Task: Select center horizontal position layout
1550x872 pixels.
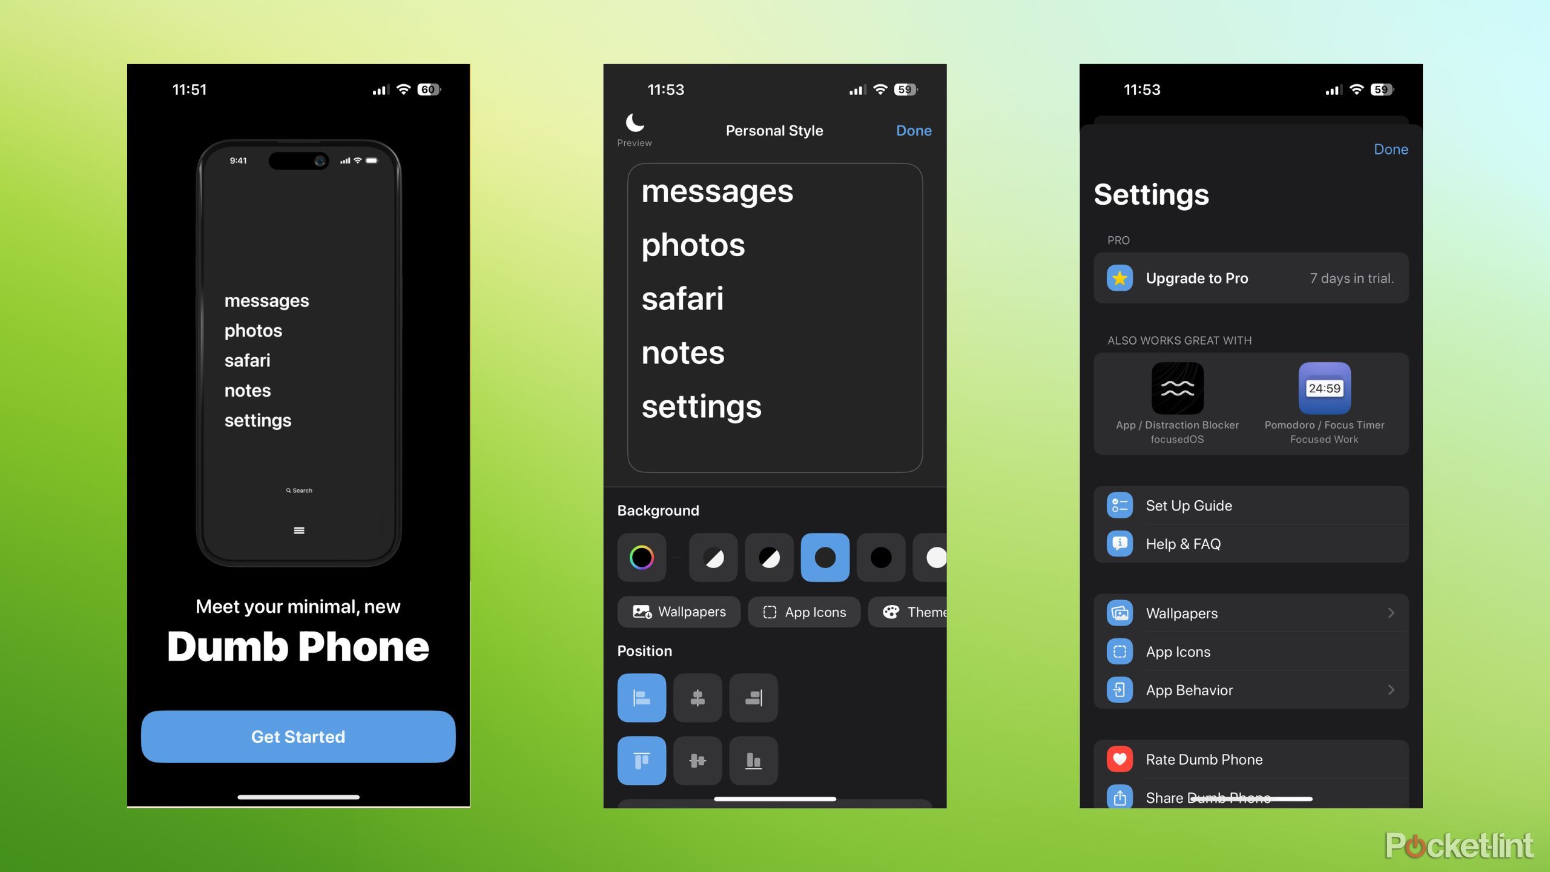Action: click(696, 698)
